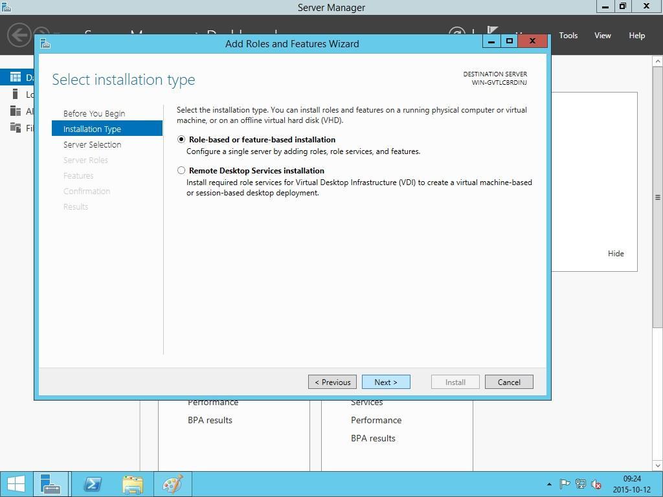663x497 pixels.
Task: Select Remote Desktop Services installation radio button
Action: 181,171
